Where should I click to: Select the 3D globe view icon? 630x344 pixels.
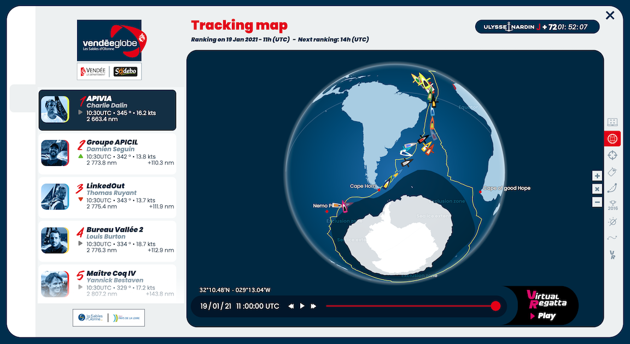(x=612, y=139)
